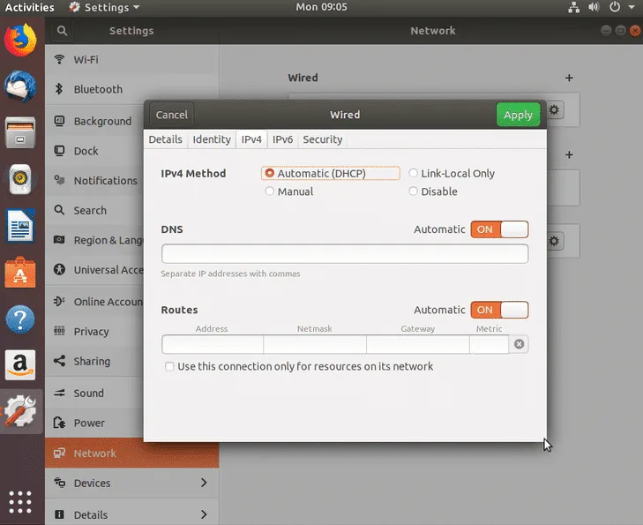Viewport: 643px width, 525px height.
Task: Select the IPv4 tab
Action: tap(251, 139)
